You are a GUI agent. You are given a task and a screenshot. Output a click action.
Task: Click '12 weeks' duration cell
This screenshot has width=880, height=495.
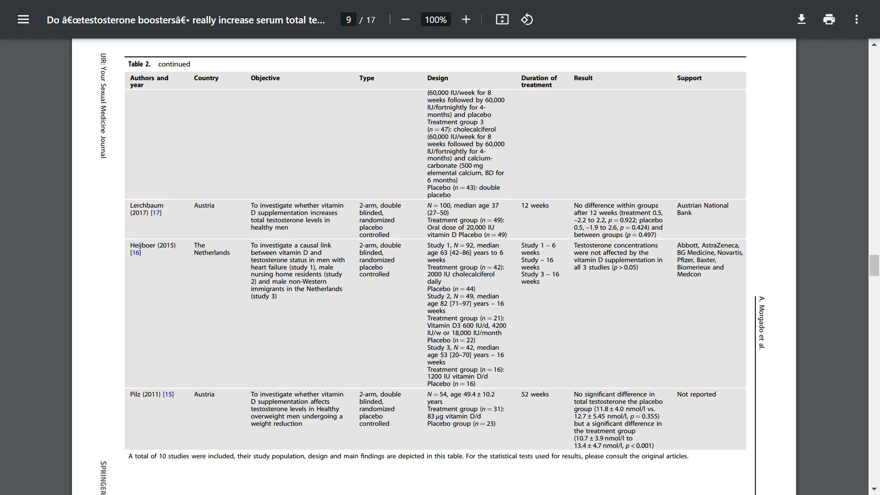pos(535,205)
